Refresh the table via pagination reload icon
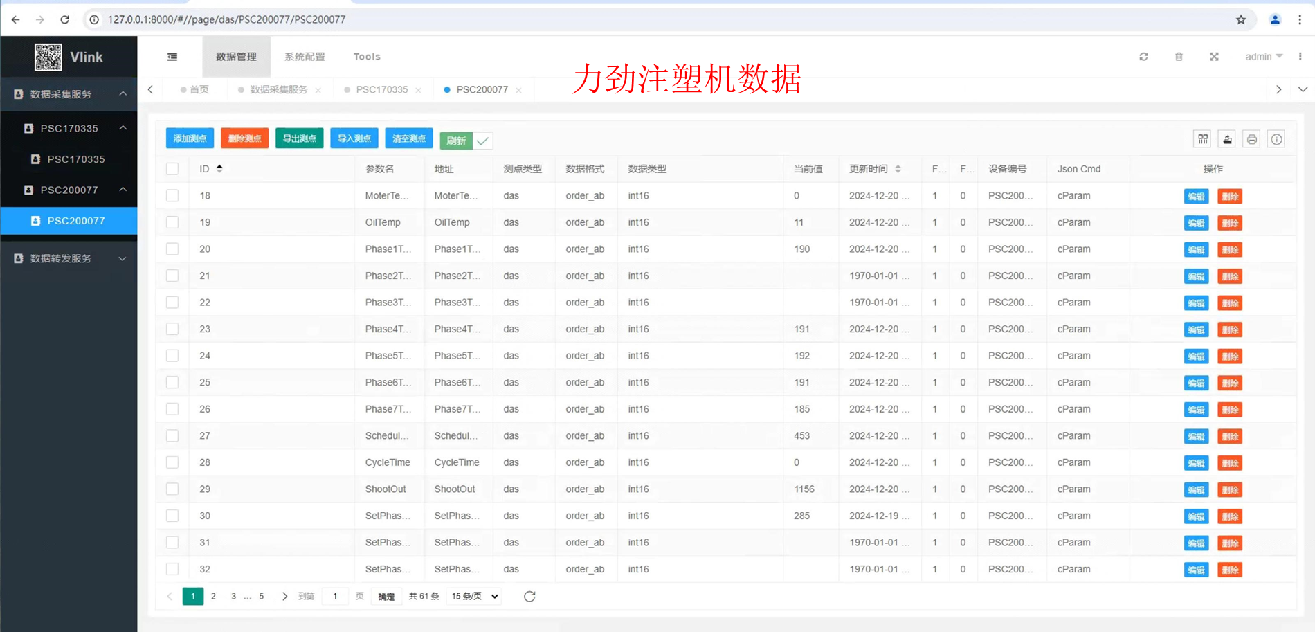Screen dimensions: 1315x632 click(x=529, y=596)
